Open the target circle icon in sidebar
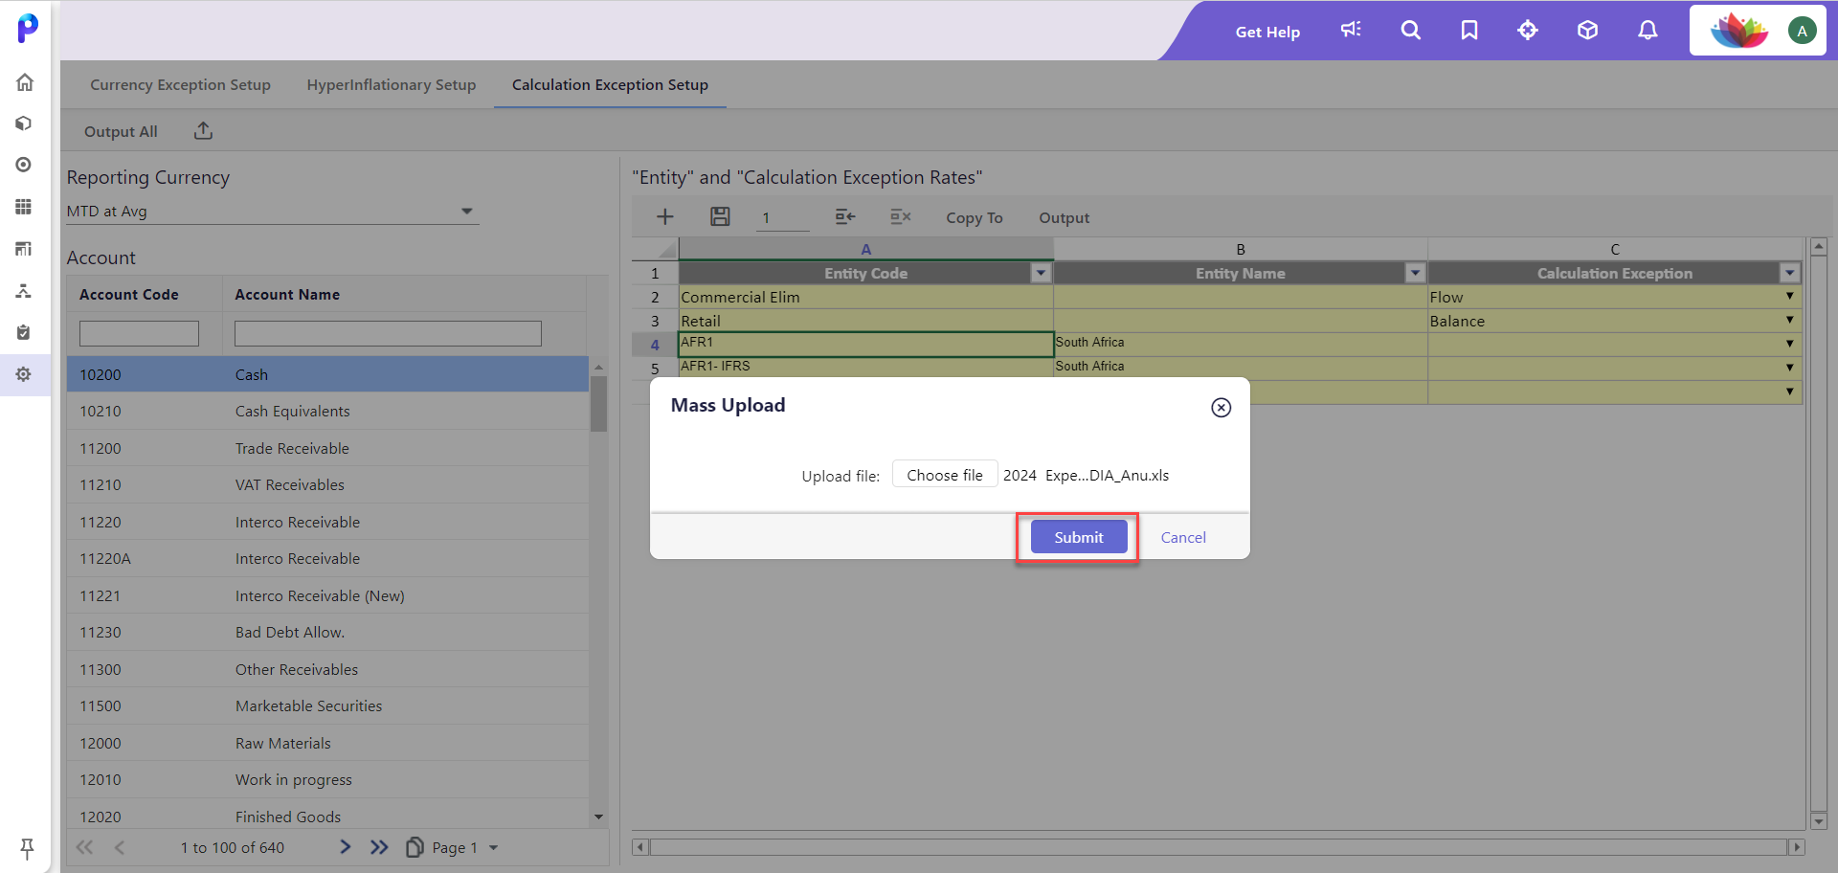Image resolution: width=1838 pixels, height=873 pixels. tap(24, 165)
